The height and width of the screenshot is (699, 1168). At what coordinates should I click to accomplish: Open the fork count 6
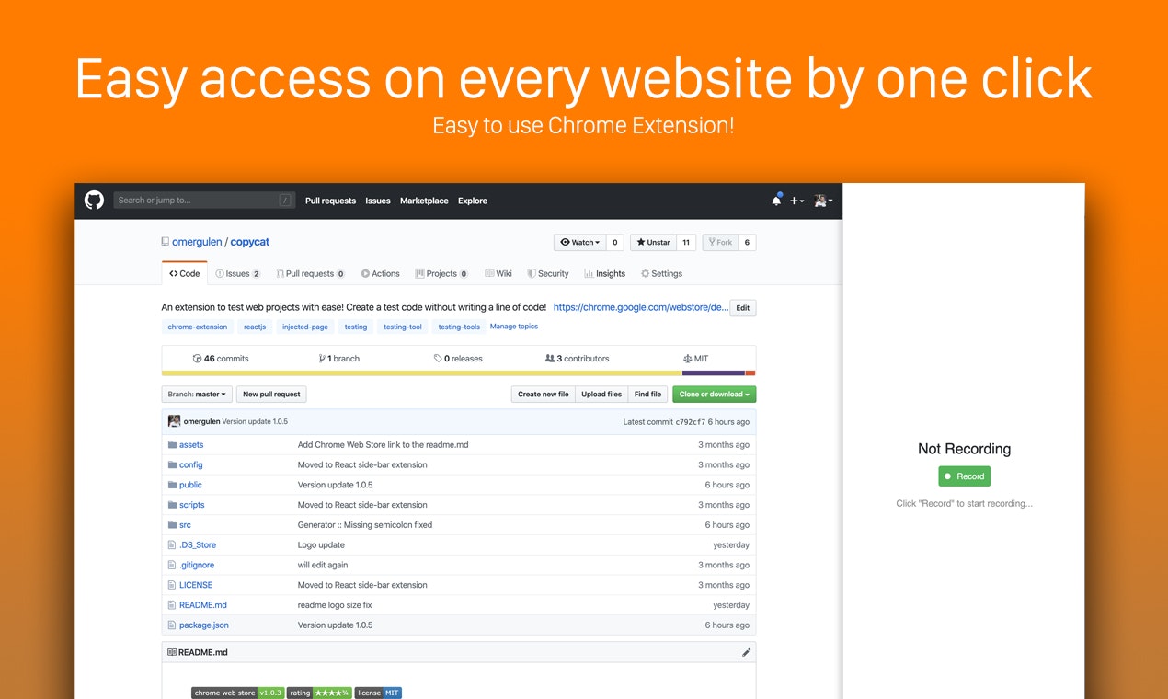click(747, 243)
